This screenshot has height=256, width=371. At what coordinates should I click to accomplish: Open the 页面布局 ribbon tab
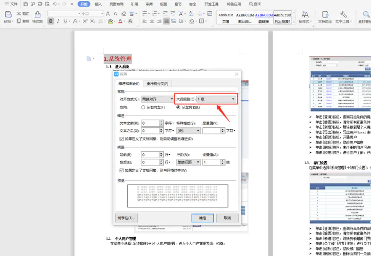[116, 4]
